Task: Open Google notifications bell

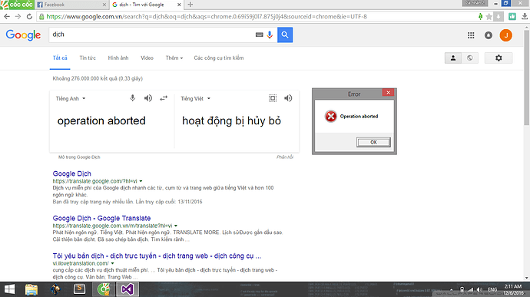Action: click(489, 35)
